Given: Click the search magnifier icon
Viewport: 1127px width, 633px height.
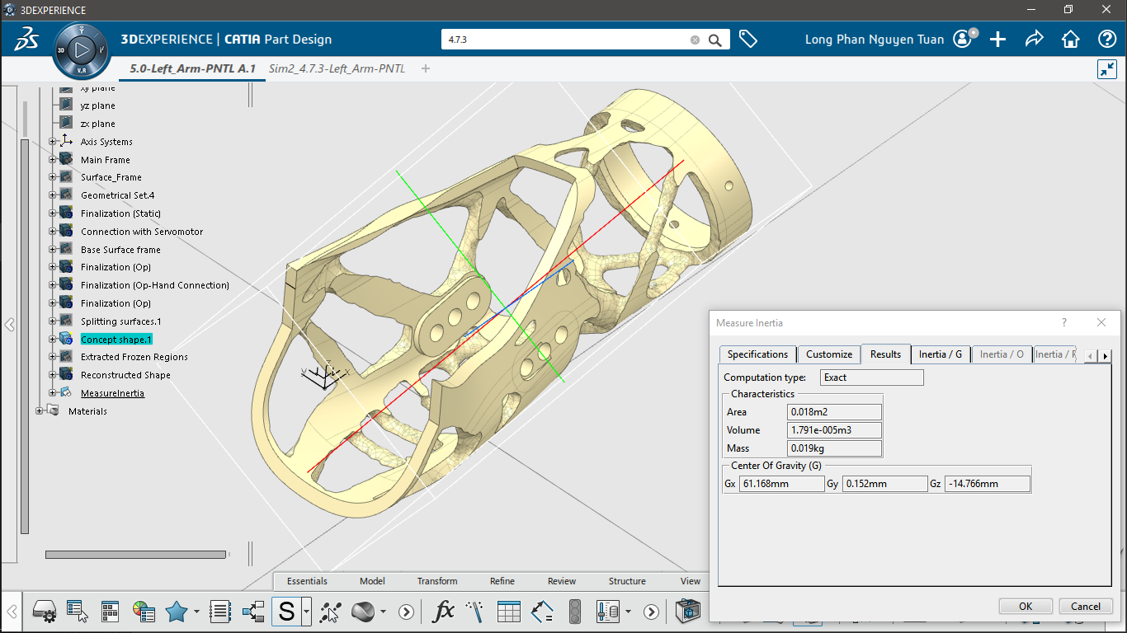Looking at the screenshot, I should [x=715, y=40].
